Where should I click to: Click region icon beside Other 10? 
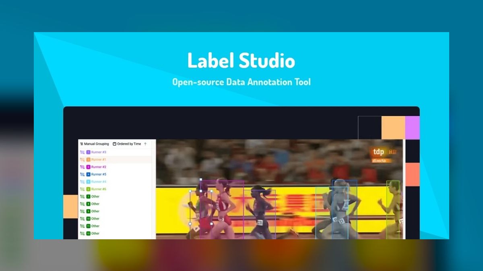(82, 219)
